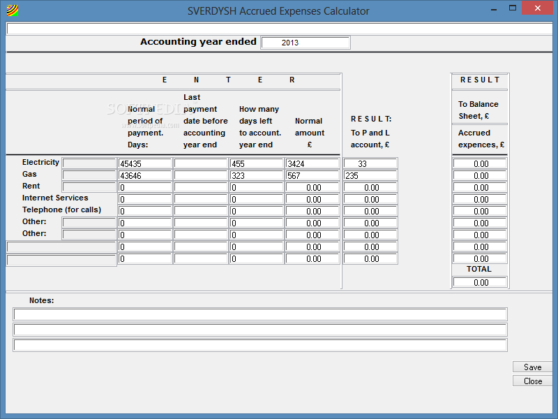The image size is (558, 419).
Task: Click Internet Services last payment date field
Action: click(x=201, y=199)
